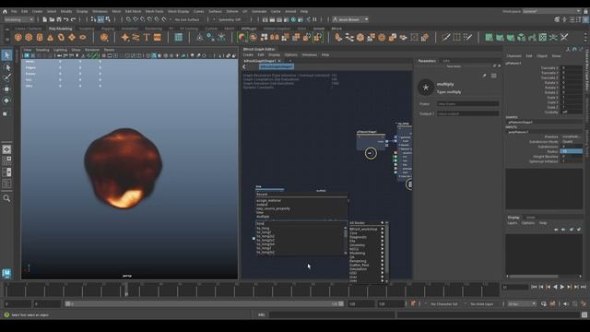Click the back arrow in Bifrost Graph Editor
This screenshot has height=332, width=590.
pos(244,66)
